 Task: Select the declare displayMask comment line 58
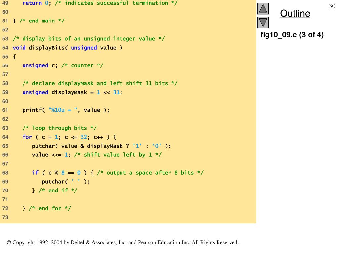[x=100, y=83]
